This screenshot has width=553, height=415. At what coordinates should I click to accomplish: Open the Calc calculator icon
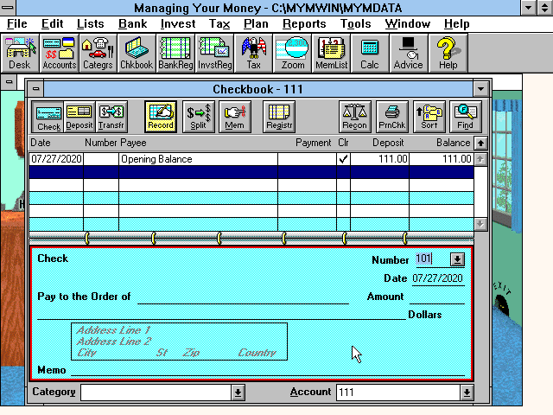[370, 54]
